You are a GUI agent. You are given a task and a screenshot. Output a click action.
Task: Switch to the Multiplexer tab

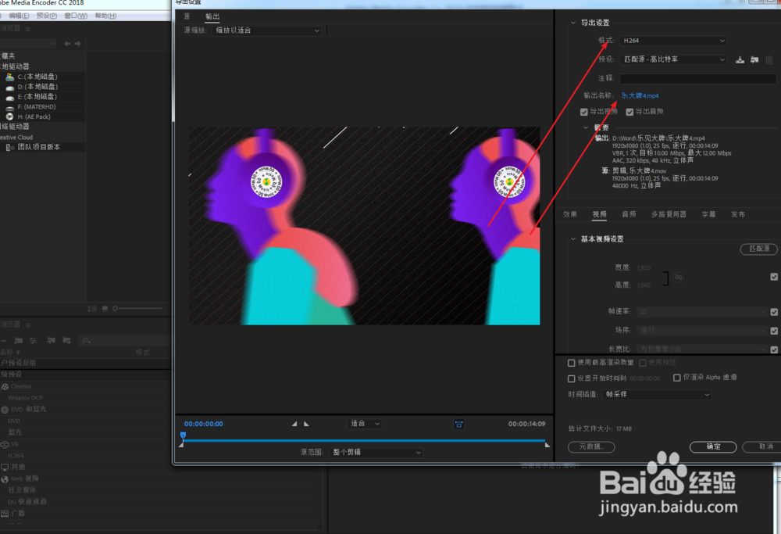click(669, 214)
